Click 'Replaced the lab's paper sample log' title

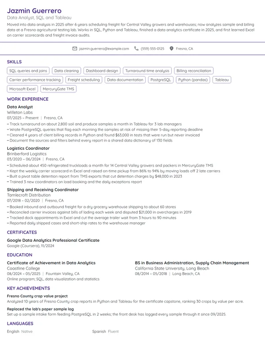40,309
